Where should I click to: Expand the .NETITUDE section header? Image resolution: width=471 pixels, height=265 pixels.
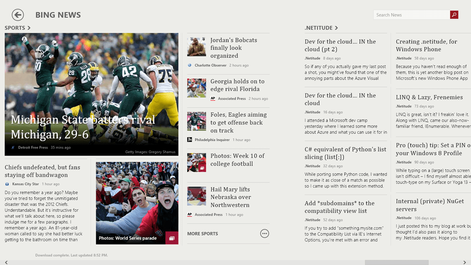pos(321,28)
